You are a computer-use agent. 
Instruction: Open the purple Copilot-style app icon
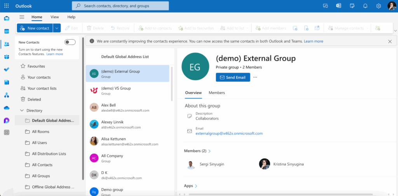pyautogui.click(x=7, y=121)
